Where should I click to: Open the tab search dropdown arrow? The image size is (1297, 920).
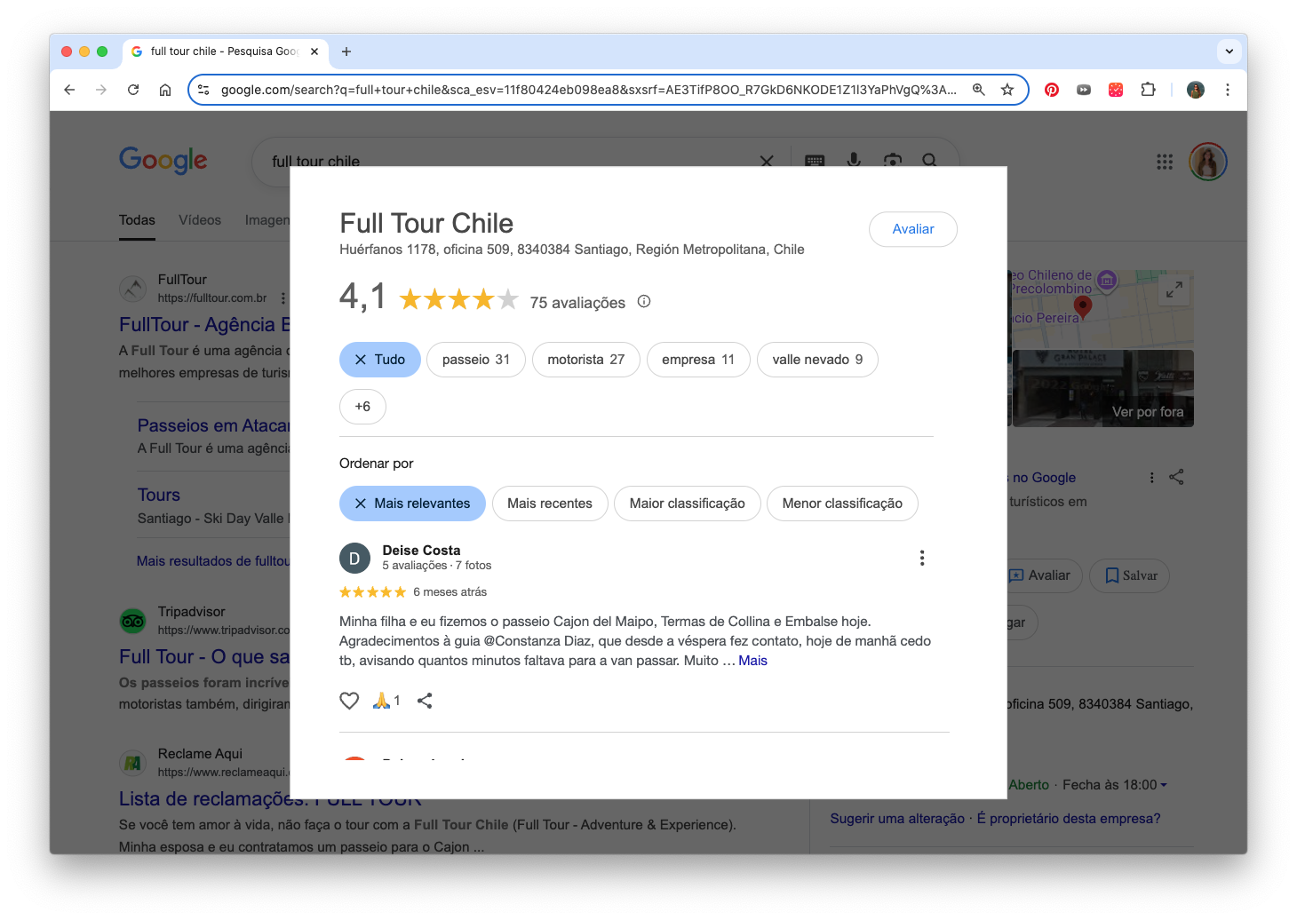pyautogui.click(x=1229, y=52)
